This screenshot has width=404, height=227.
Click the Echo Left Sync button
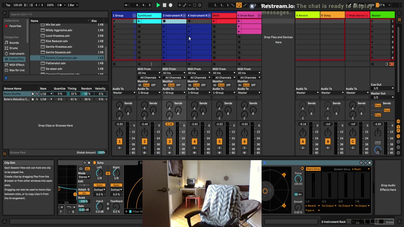tap(99, 185)
